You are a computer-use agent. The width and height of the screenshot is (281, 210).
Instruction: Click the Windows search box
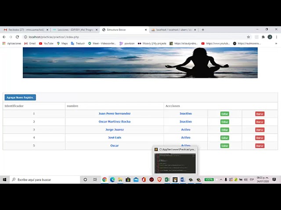pos(45,180)
